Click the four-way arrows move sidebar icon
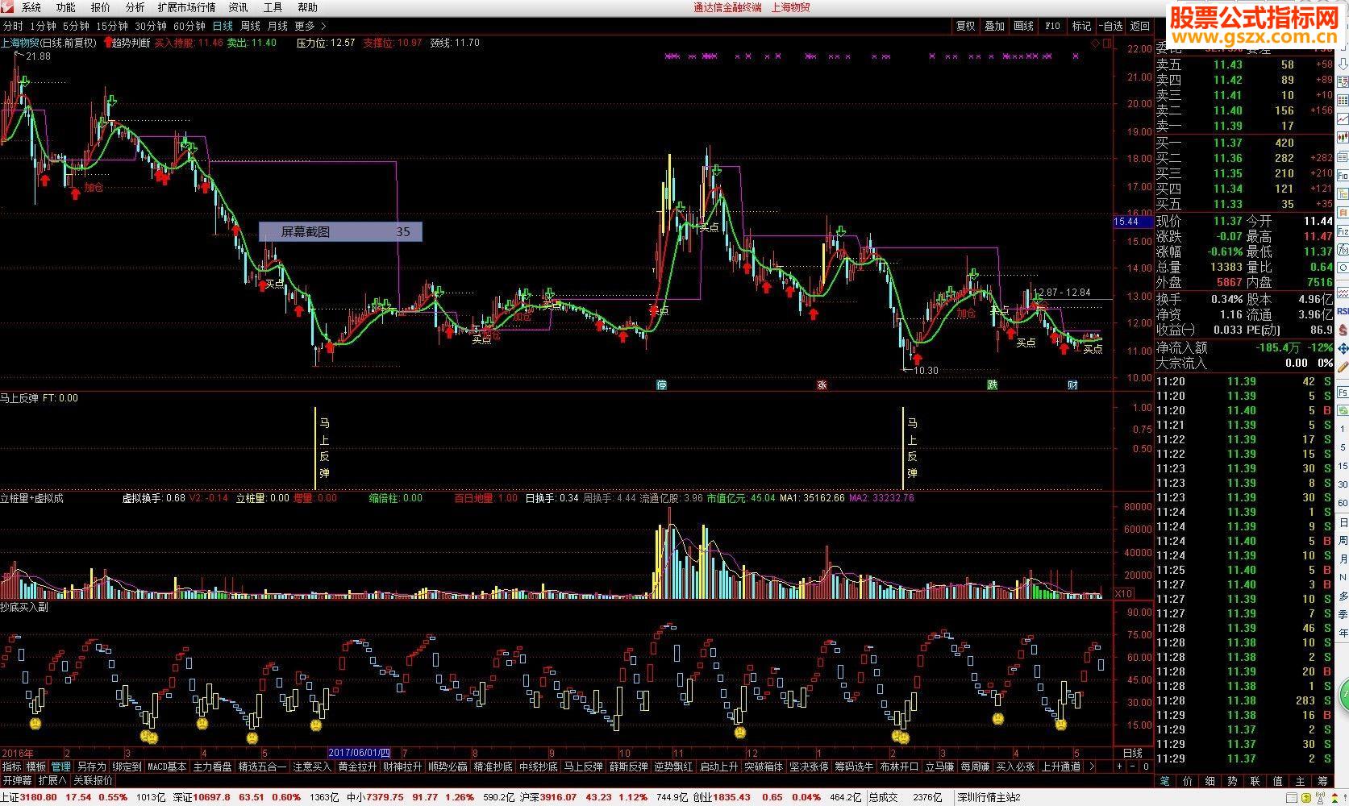 (1343, 349)
